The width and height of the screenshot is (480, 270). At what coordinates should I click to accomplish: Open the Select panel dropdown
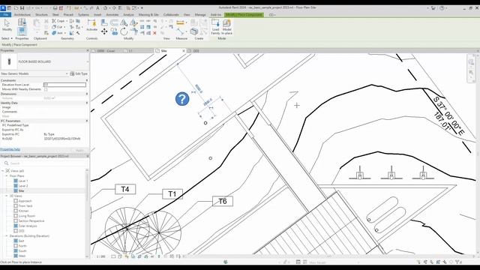pos(7,38)
